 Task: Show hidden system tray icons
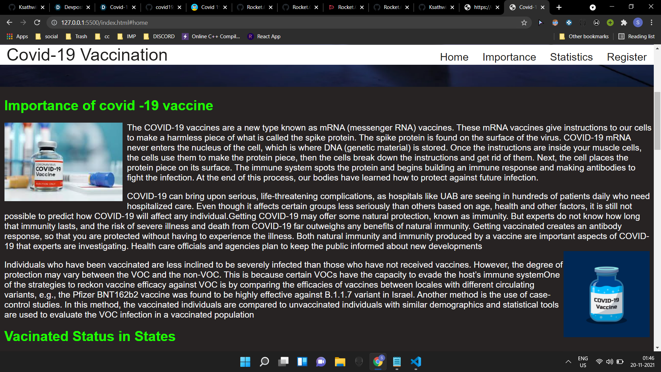pyautogui.click(x=568, y=362)
